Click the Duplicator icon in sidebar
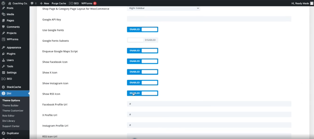Viewport: 314px width, 139px height. (x=3, y=133)
